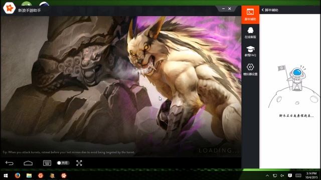Viewport: 321px width, 180px height.
Task: Open the Action Center notifications icon
Action: [290, 175]
